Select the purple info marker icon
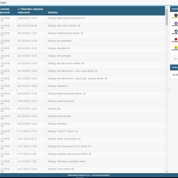The width and height of the screenshot is (178, 178). pos(176,24)
